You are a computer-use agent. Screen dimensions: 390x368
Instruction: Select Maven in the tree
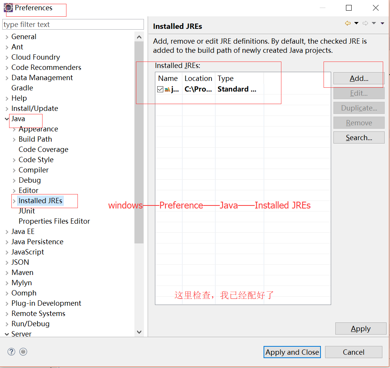(x=22, y=272)
